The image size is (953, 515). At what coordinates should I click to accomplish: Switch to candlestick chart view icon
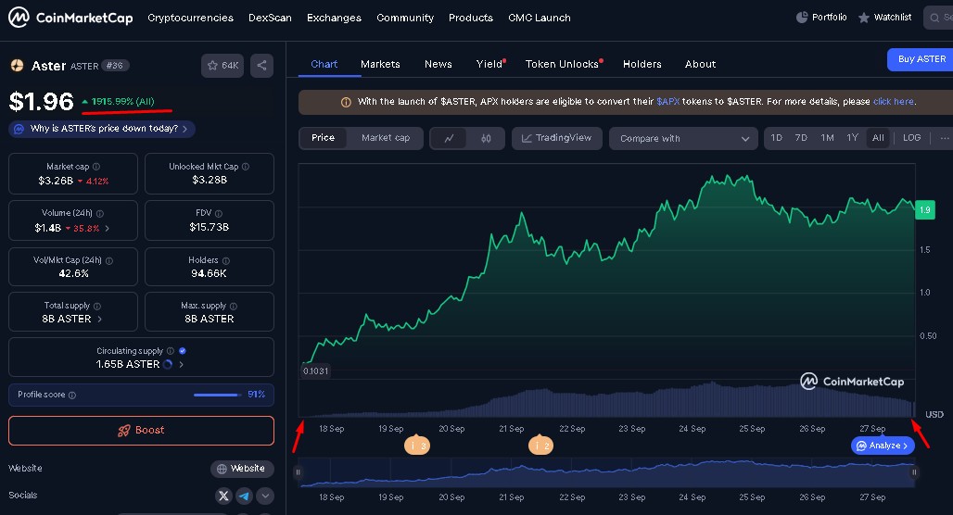[486, 138]
